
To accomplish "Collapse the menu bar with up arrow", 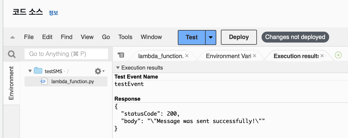I will tap(13, 37).
